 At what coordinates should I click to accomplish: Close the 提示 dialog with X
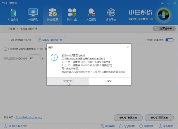[x=127, y=47]
